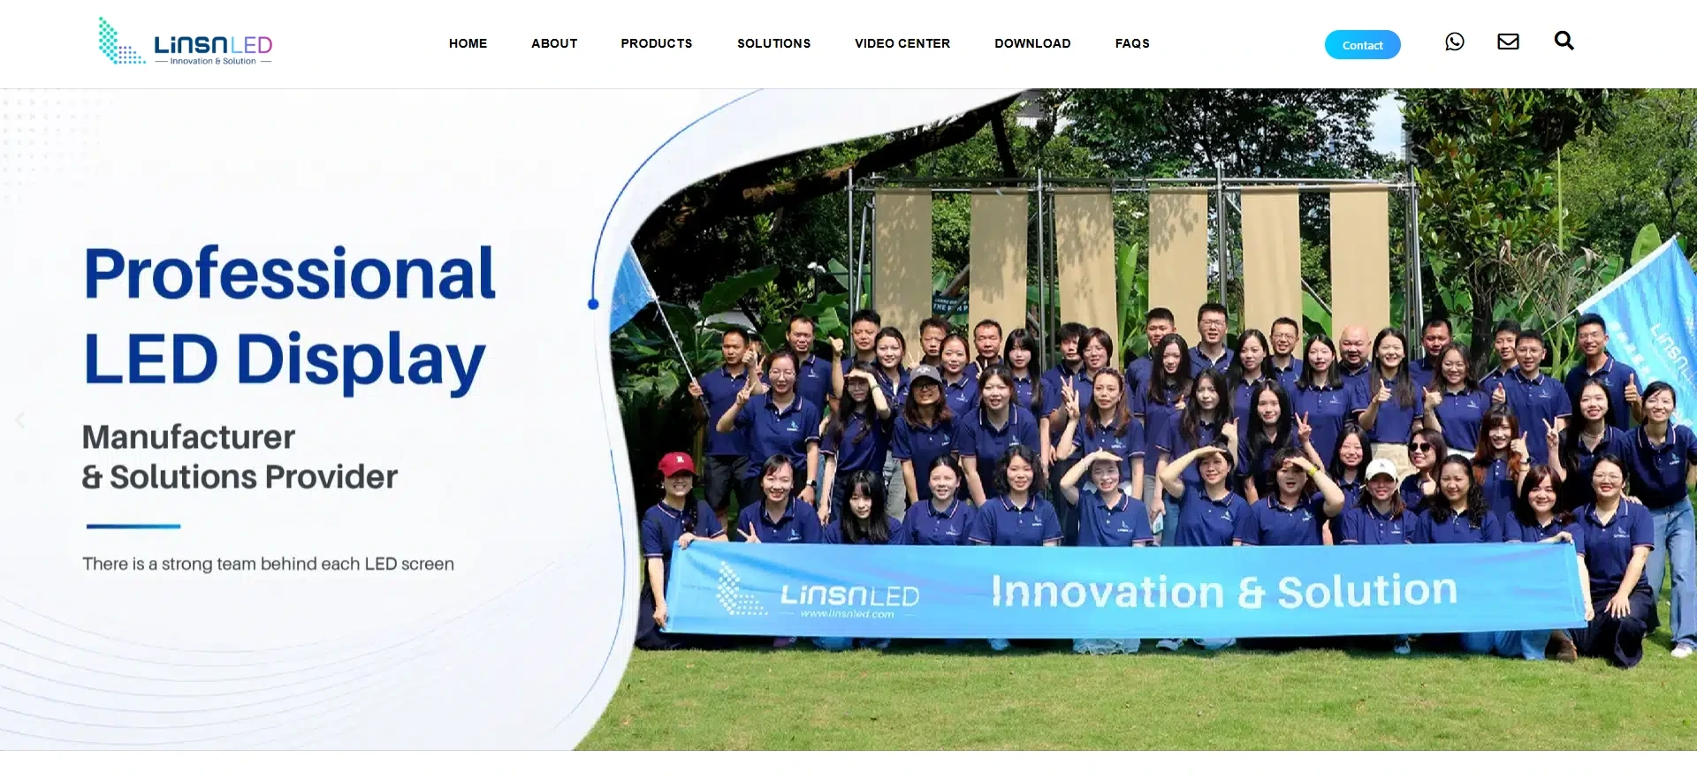Open the DOWNLOAD page
Image resolution: width=1697 pixels, height=780 pixels.
point(1032,43)
